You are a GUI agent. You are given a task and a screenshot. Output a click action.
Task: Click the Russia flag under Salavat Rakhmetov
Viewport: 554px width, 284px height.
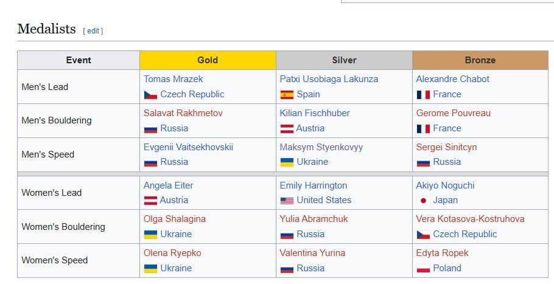(150, 129)
